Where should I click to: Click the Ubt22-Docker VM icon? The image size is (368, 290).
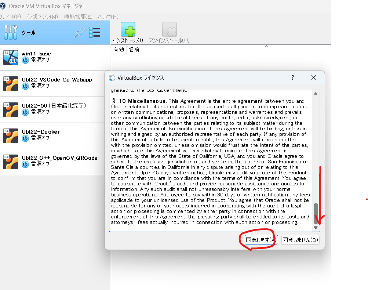pyautogui.click(x=11, y=135)
